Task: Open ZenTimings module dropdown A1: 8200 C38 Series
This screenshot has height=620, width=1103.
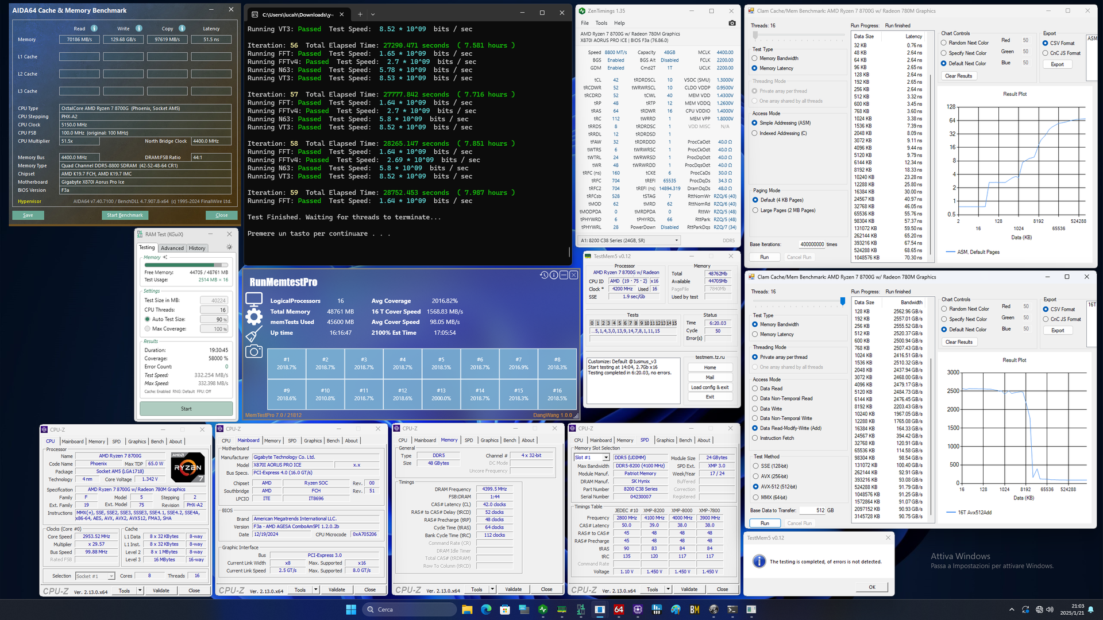Action: pos(630,241)
